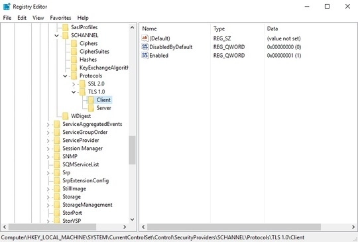Click the StillImage folder icon
The width and height of the screenshot is (358, 242).
point(57,189)
